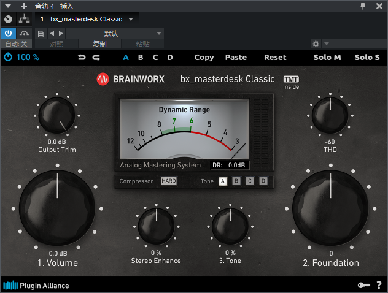Viewport: 388px width, 293px height.
Task: Expand the window menu triangle at top-left
Action: pyautogui.click(x=8, y=6)
